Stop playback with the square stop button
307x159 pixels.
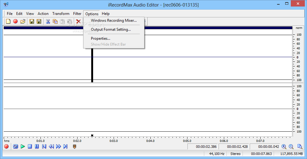click(30, 146)
